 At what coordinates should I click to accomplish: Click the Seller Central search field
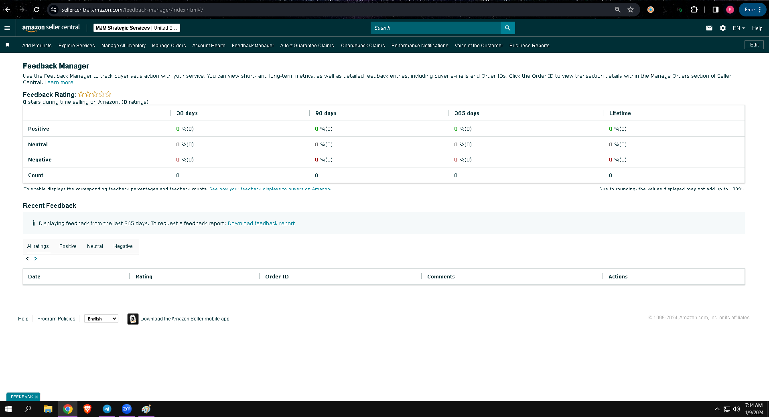point(436,28)
